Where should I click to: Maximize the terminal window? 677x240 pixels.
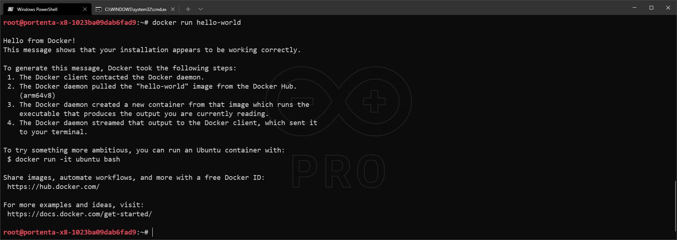point(651,8)
